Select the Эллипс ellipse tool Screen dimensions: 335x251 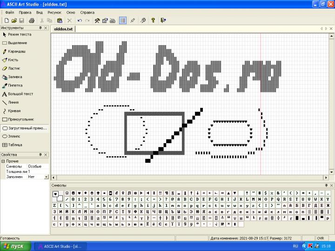point(14,136)
